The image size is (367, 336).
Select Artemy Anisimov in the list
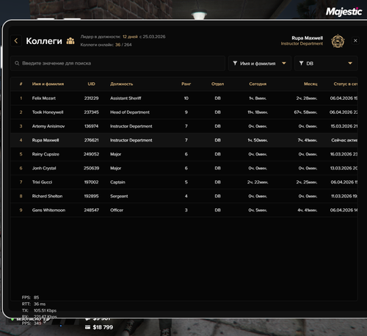[48, 126]
